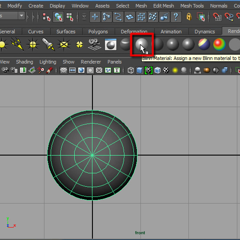Create a camera using the shelf camera icon
240x240 pixels.
pos(95,44)
